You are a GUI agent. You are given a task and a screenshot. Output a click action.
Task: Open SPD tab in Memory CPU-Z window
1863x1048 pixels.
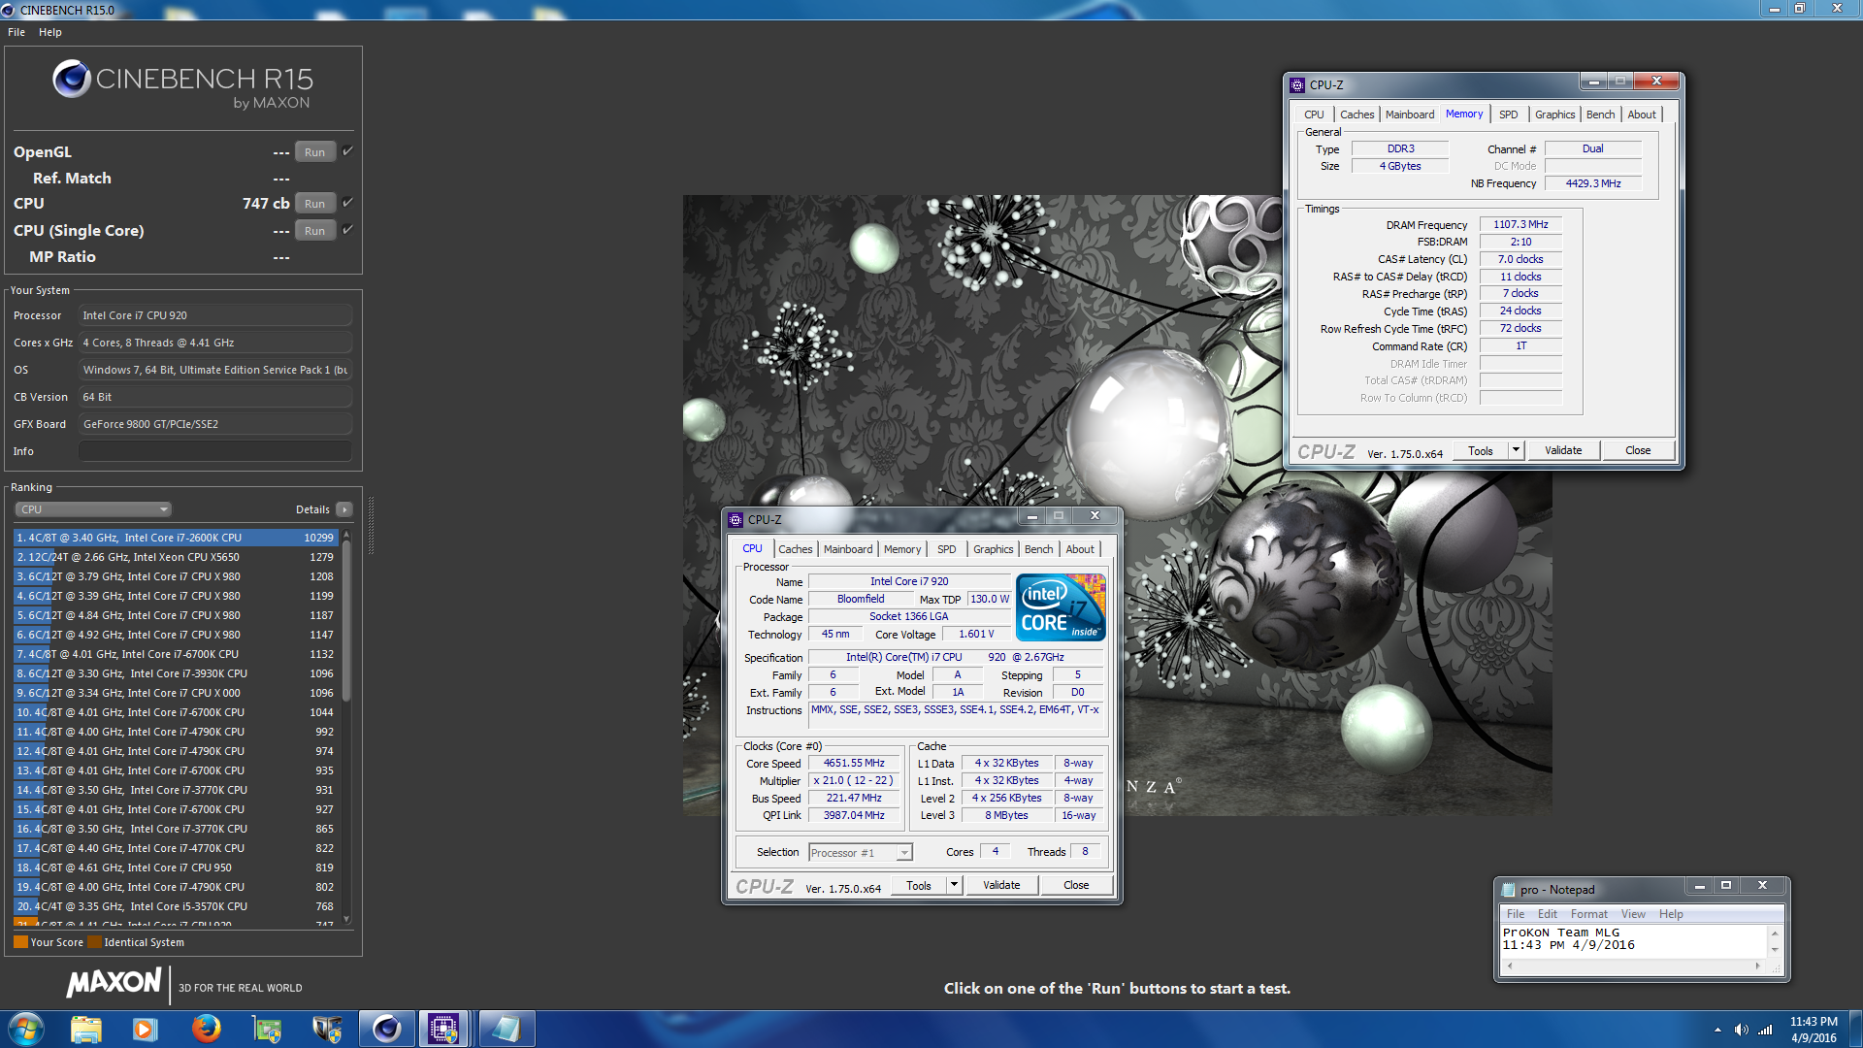point(1508,114)
